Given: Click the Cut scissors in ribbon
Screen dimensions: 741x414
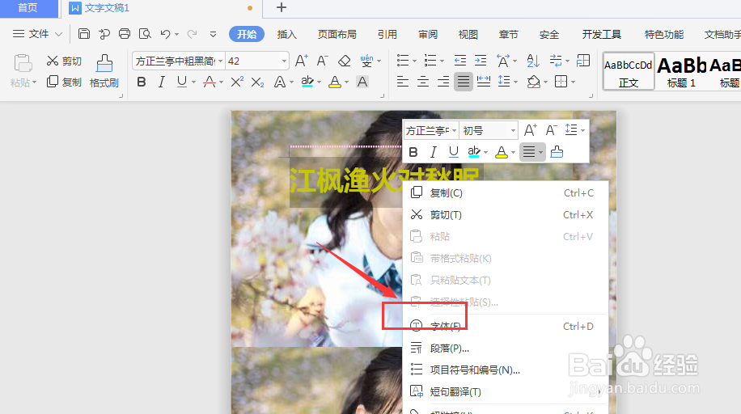Looking at the screenshot, I should [x=53, y=61].
